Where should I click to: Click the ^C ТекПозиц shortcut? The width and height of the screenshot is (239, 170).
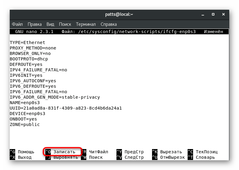(x=203, y=152)
